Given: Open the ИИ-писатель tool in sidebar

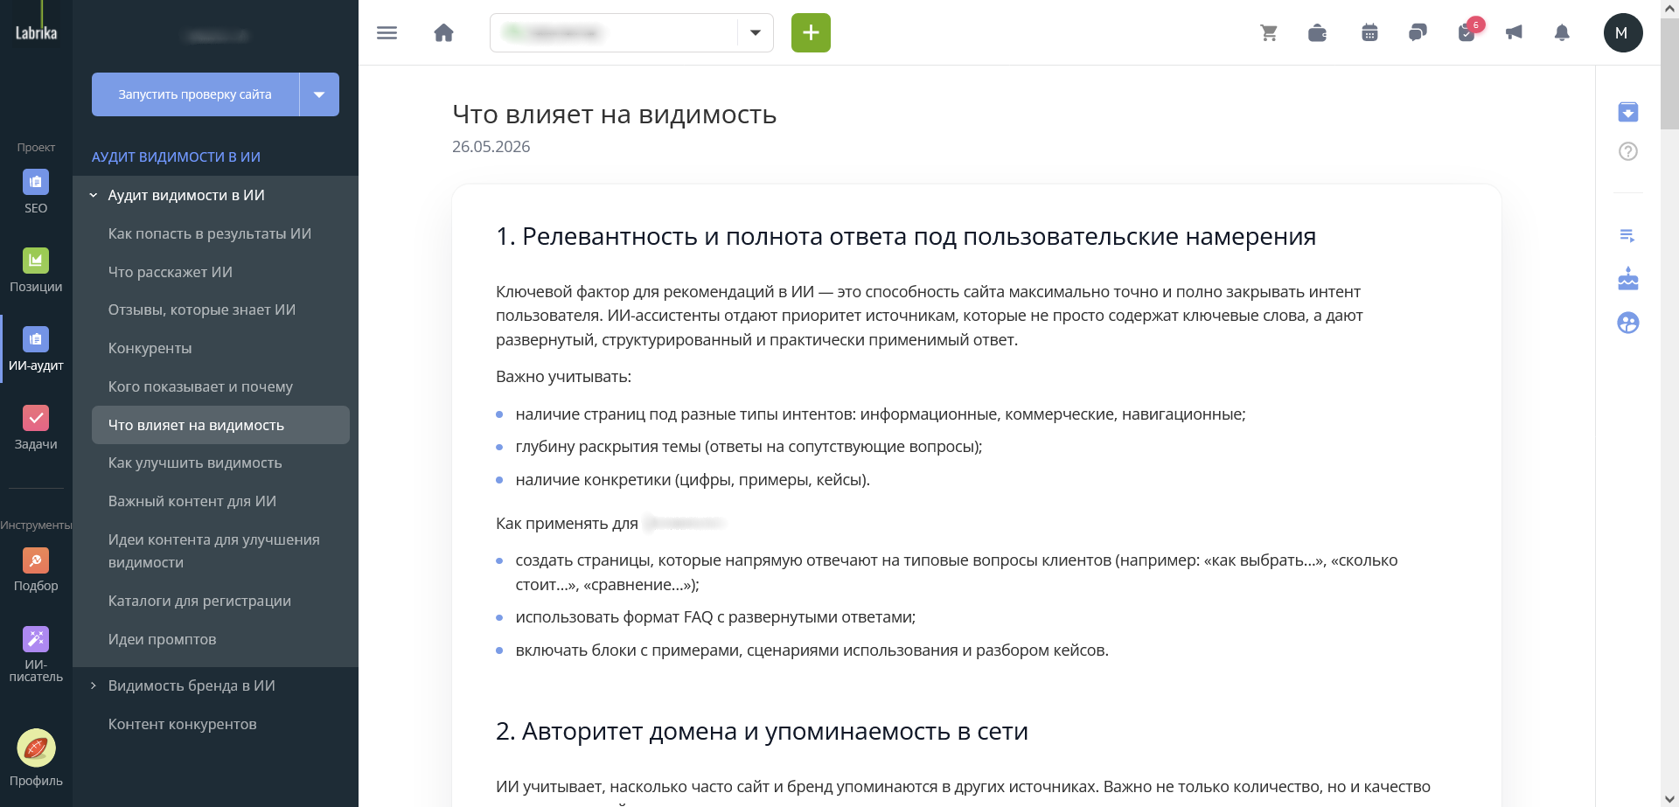Looking at the screenshot, I should click(36, 655).
